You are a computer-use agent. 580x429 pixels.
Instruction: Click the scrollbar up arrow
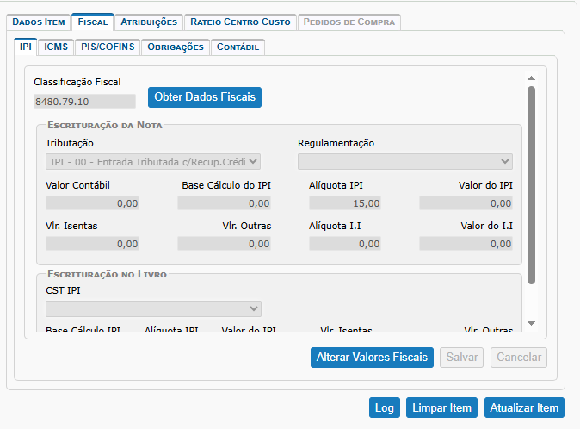[531, 78]
